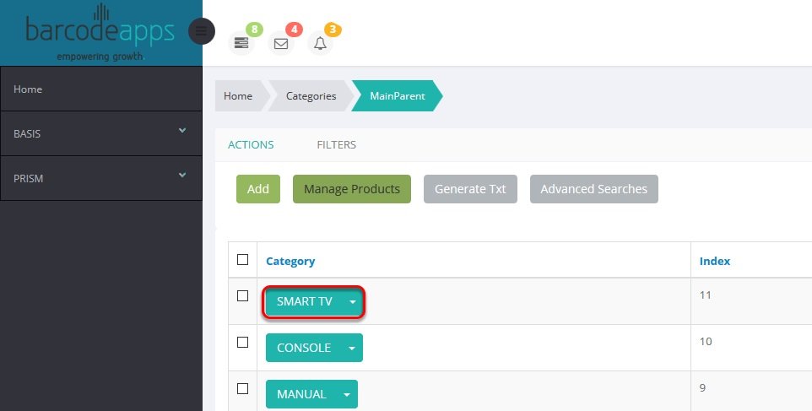Screen dimensions: 812x411
Task: Click the Advanced Searches button
Action: click(x=594, y=189)
